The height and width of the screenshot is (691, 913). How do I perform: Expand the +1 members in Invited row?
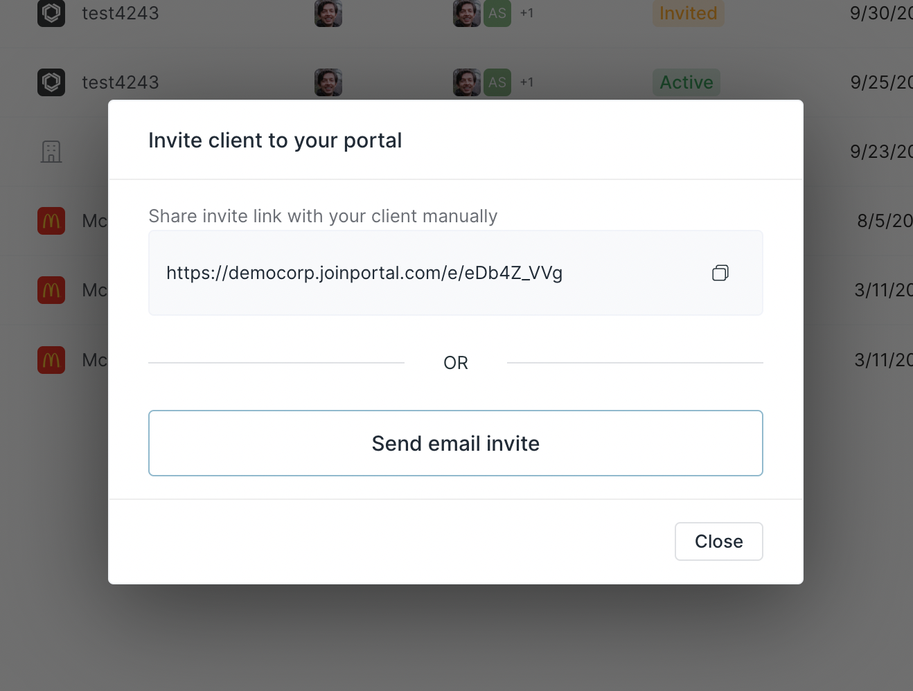tap(527, 13)
